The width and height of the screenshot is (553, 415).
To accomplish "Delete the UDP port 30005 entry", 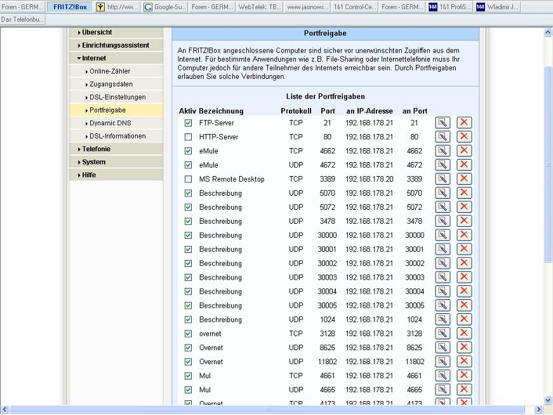I will pyautogui.click(x=464, y=305).
